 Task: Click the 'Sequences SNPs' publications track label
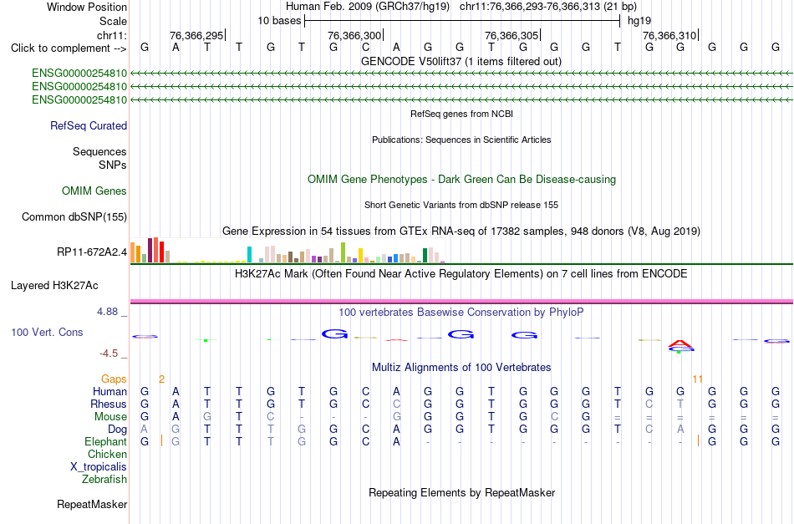tap(99, 159)
